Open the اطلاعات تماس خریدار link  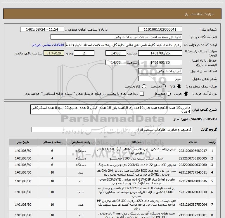48,45
